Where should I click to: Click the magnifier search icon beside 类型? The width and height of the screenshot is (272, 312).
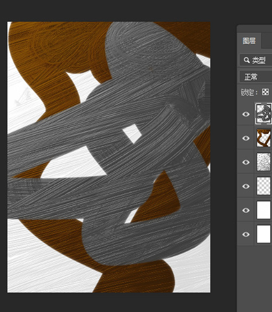click(247, 60)
